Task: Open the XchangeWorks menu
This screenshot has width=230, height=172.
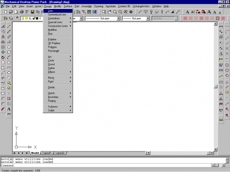Action: click(x=141, y=6)
